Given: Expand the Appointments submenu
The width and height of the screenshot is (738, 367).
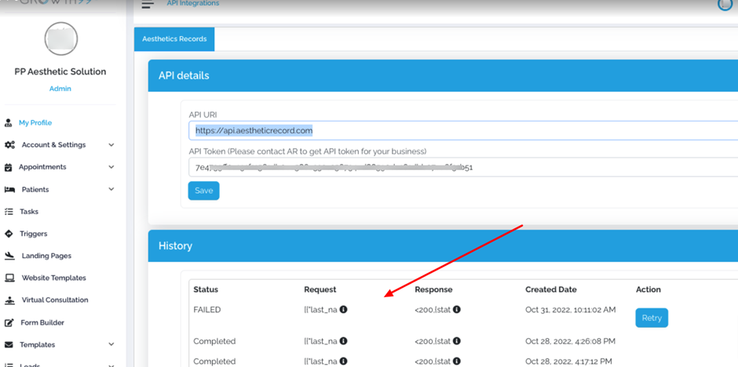Looking at the screenshot, I should click(111, 167).
